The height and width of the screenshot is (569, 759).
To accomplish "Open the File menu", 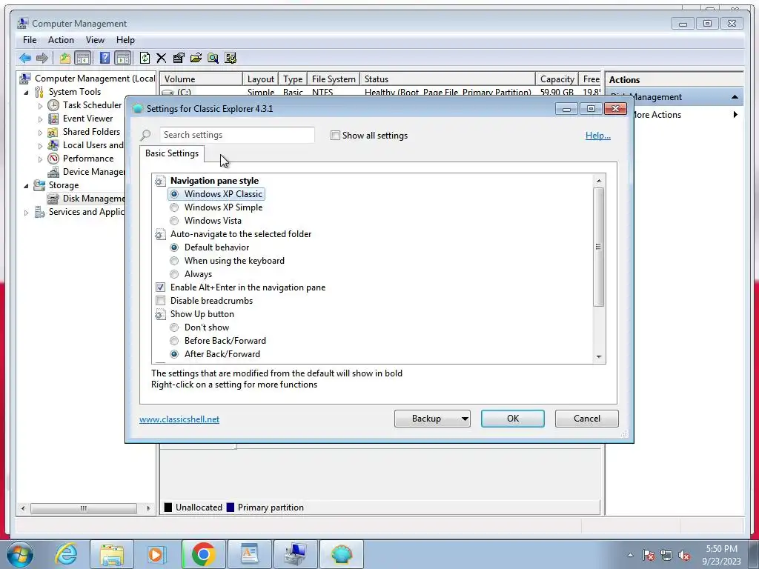I will pyautogui.click(x=30, y=40).
